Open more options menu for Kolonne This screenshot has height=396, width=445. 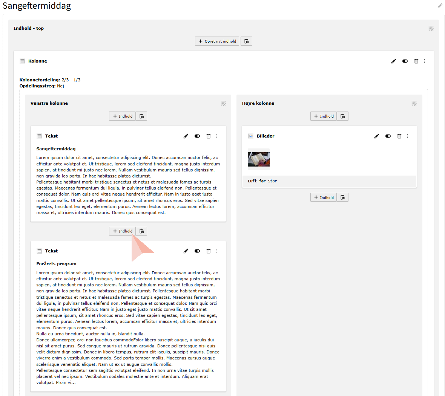(425, 61)
